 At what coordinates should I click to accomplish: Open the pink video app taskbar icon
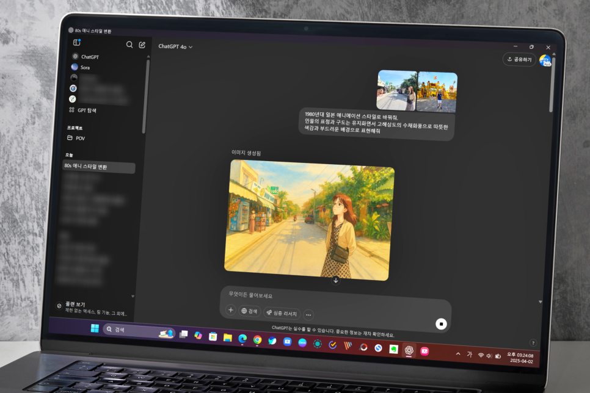[x=424, y=352]
